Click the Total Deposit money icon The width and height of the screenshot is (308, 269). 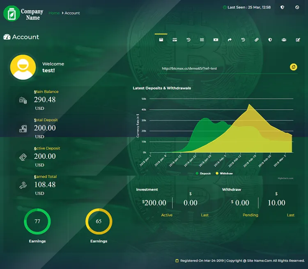tap(23, 129)
